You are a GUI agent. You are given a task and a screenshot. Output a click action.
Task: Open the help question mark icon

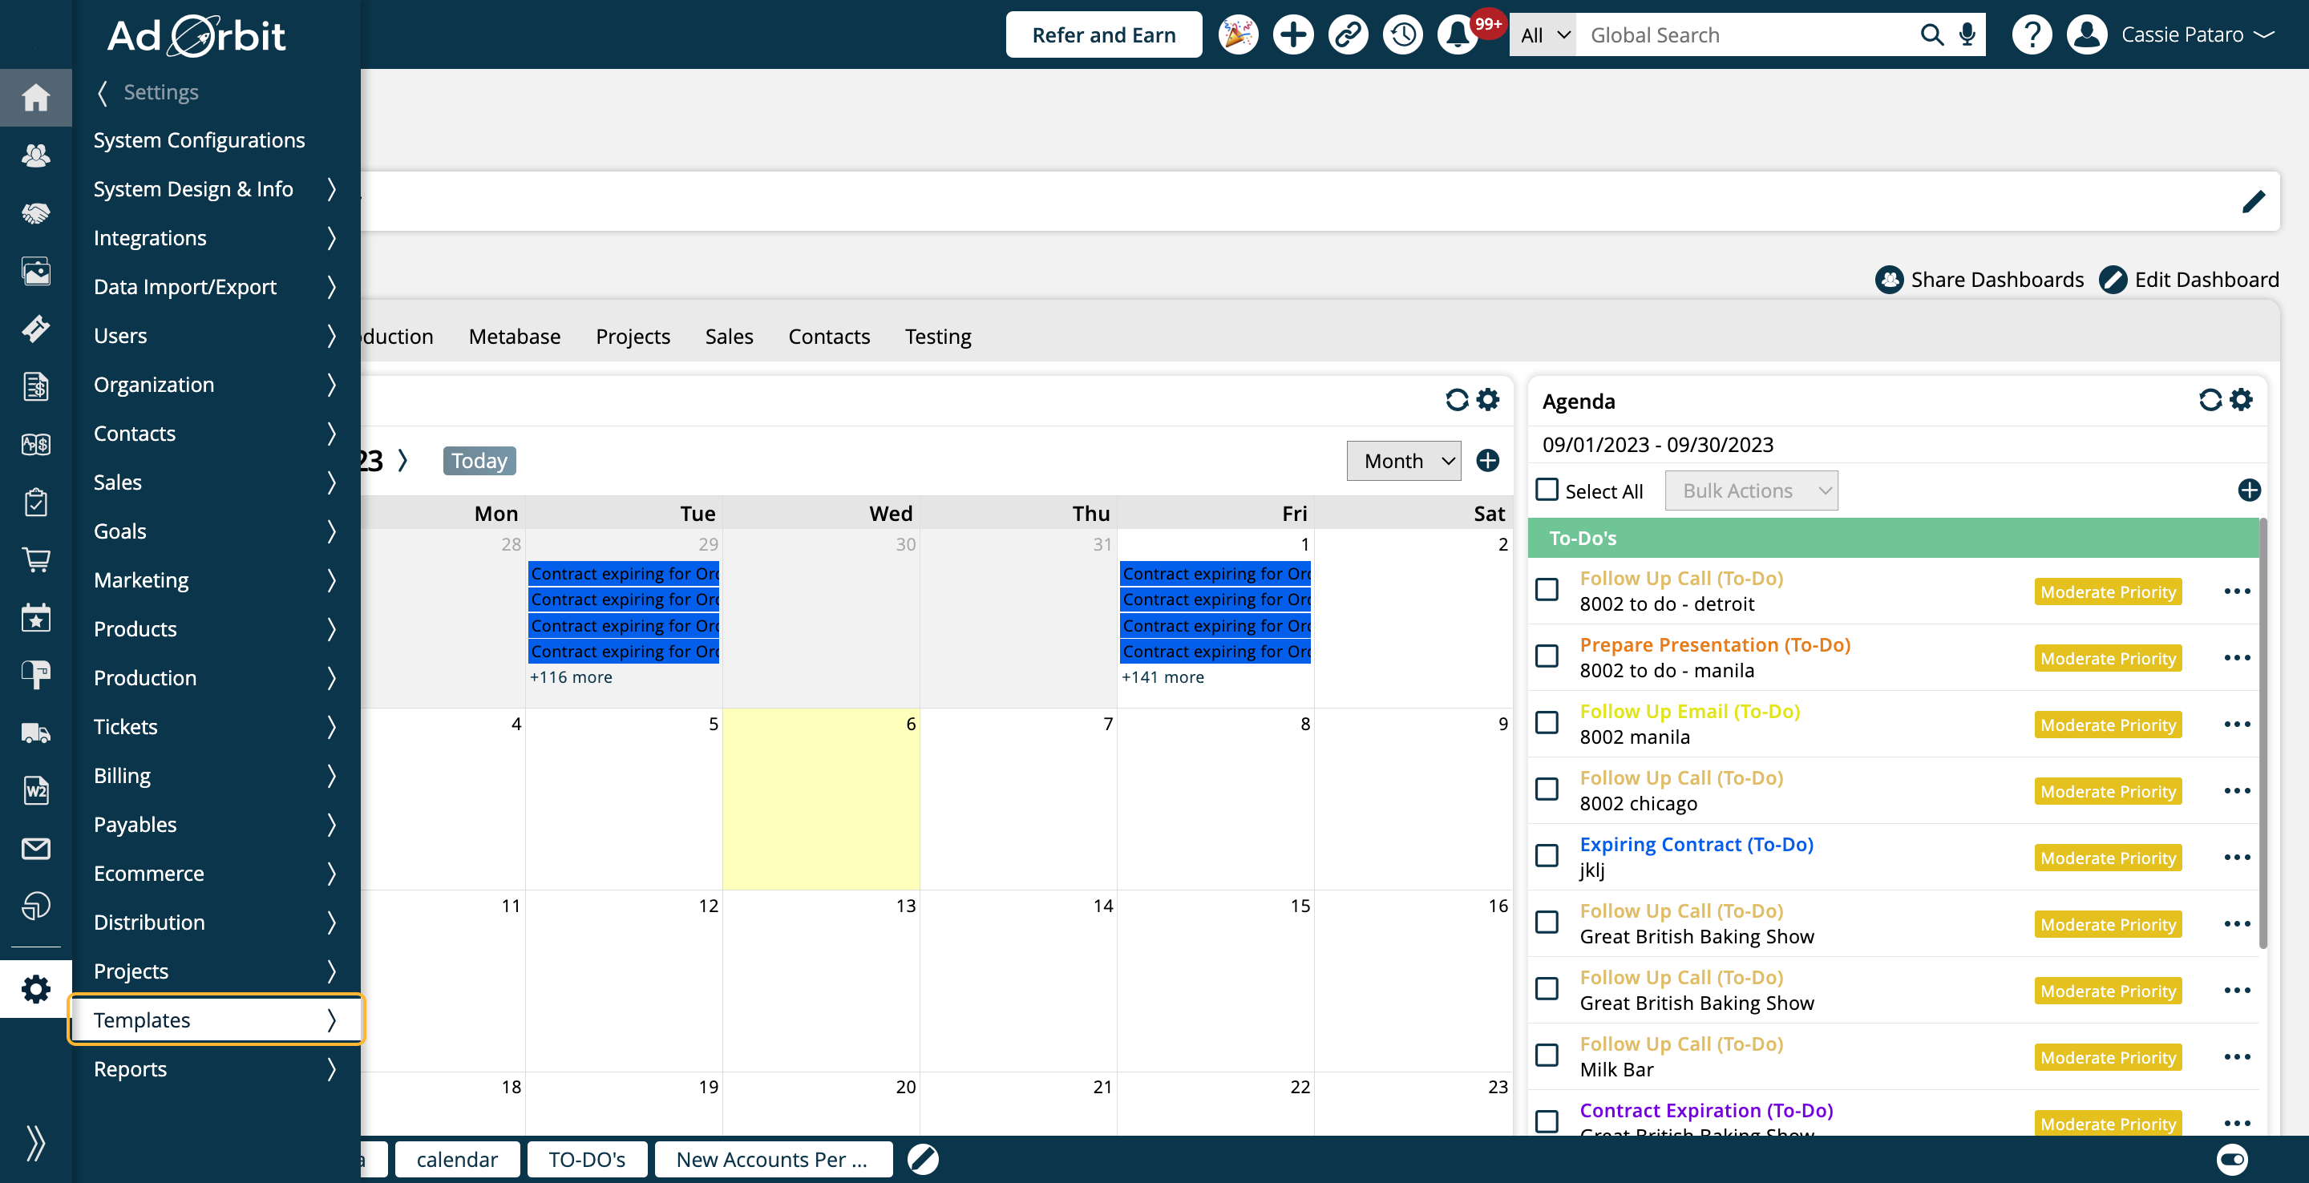pos(2032,35)
